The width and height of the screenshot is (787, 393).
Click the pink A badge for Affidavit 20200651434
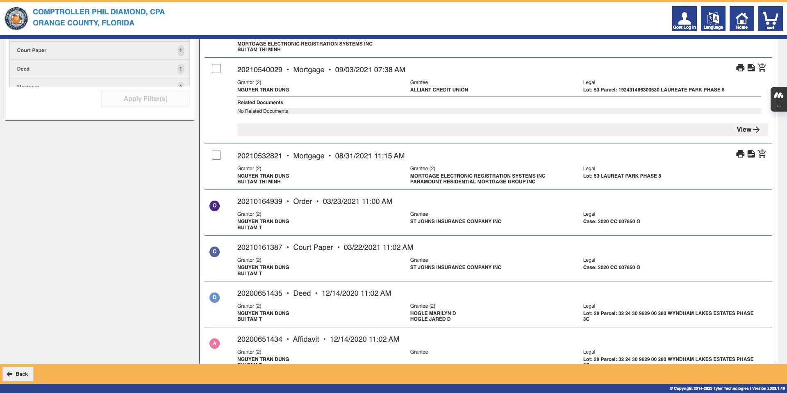(214, 343)
